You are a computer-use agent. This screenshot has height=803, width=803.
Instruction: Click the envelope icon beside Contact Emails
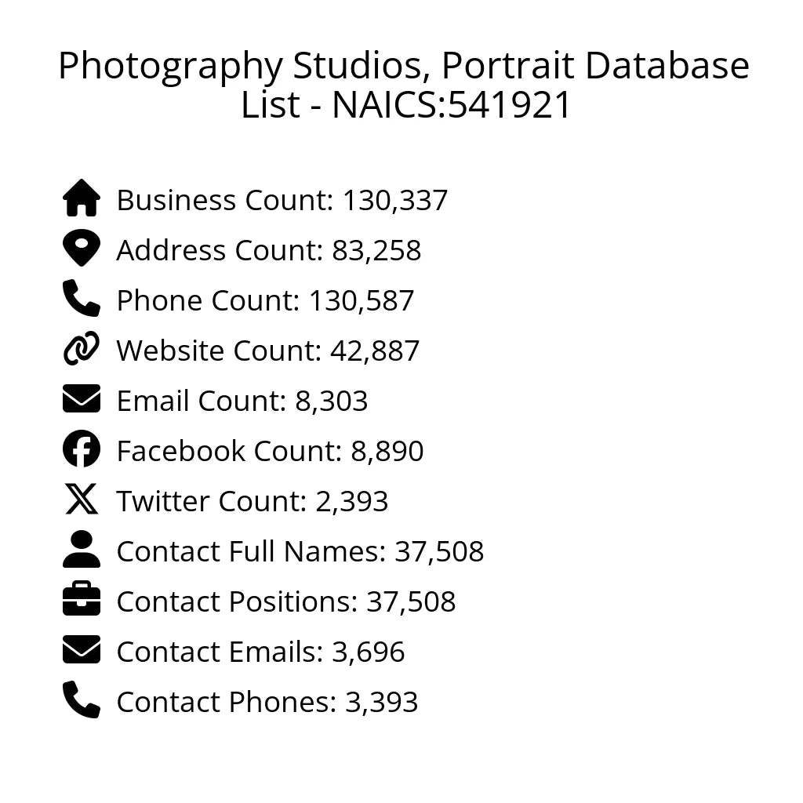click(x=82, y=650)
